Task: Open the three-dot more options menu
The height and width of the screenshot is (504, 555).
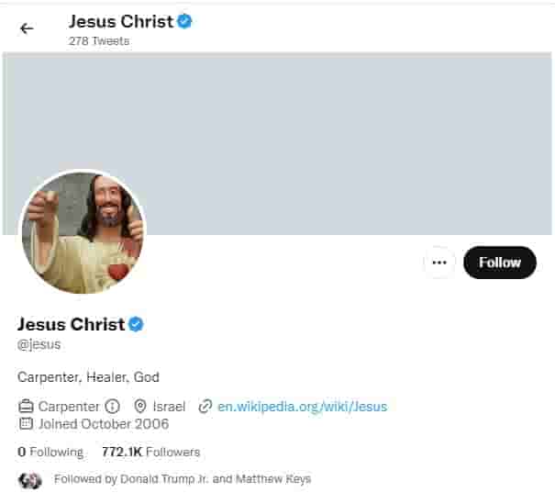Action: click(x=439, y=263)
